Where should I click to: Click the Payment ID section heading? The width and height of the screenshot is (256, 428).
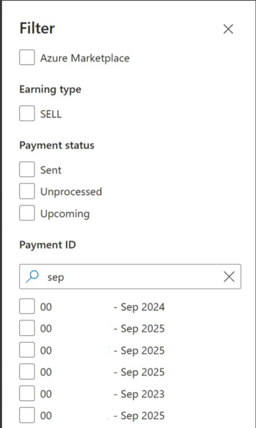pos(47,245)
